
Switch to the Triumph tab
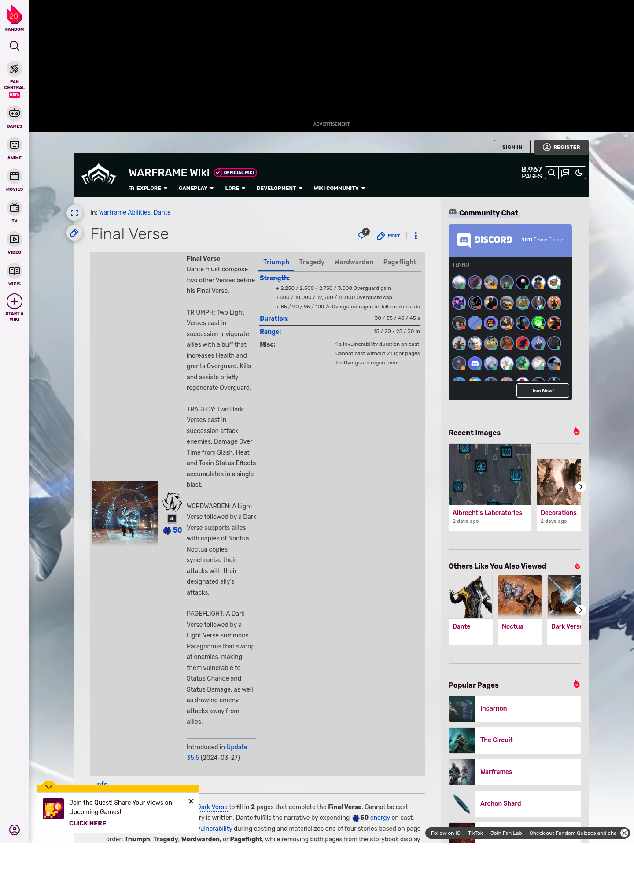pos(276,262)
